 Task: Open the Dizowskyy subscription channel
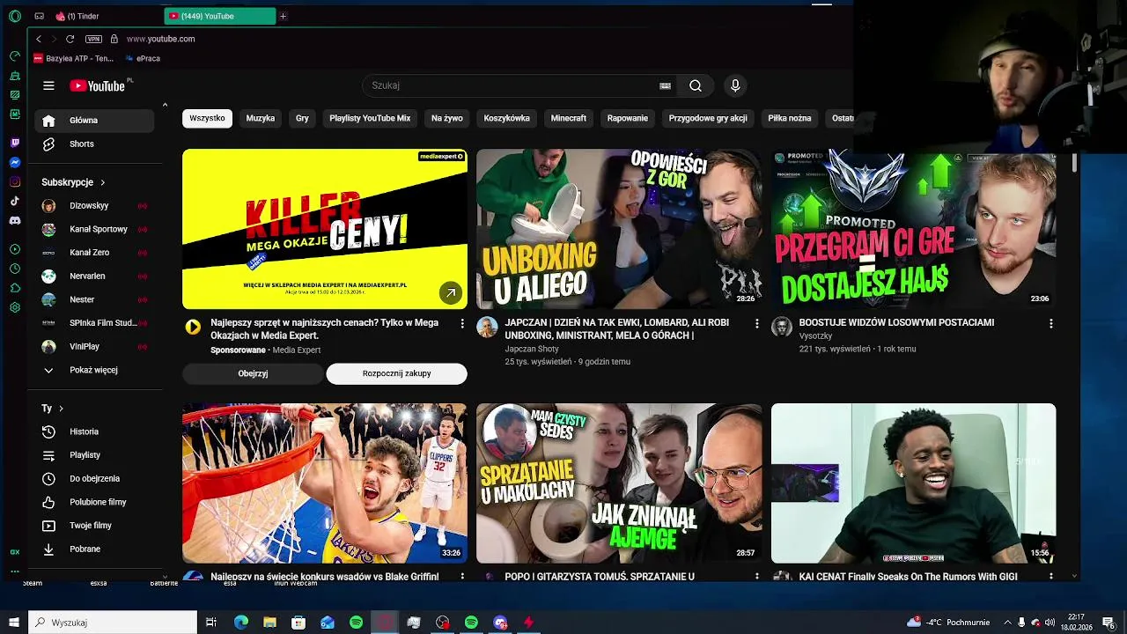94,205
